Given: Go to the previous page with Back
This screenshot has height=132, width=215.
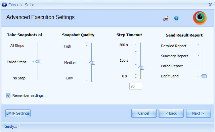Looking at the screenshot, I should [x=171, y=113].
